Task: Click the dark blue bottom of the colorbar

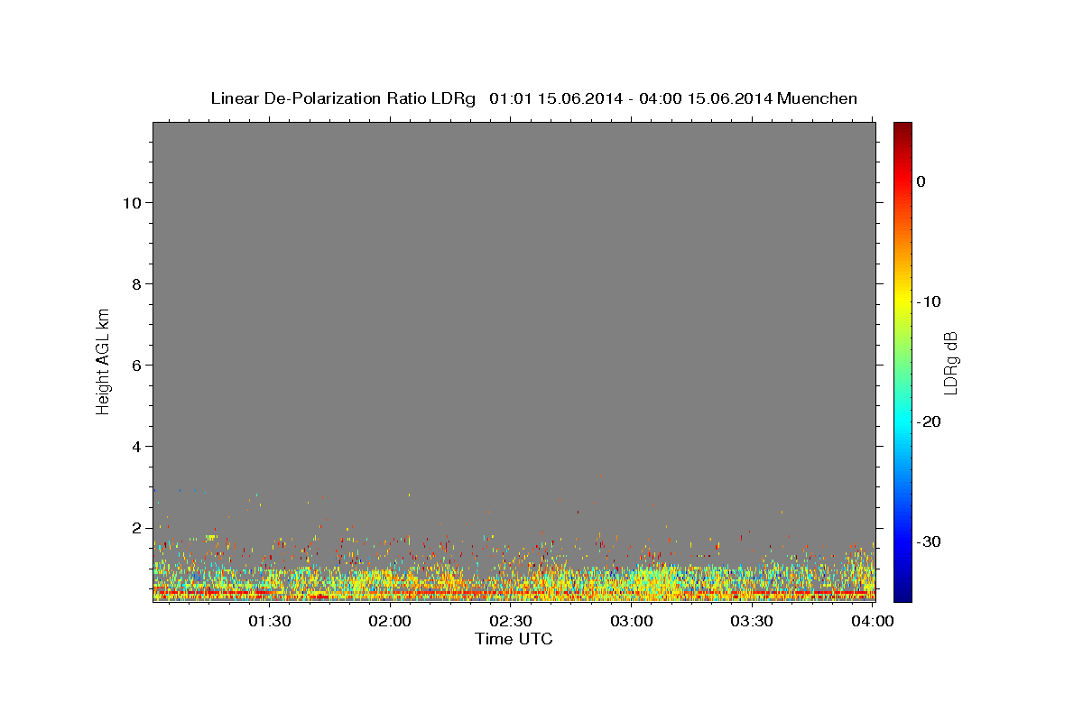Action: (x=902, y=594)
